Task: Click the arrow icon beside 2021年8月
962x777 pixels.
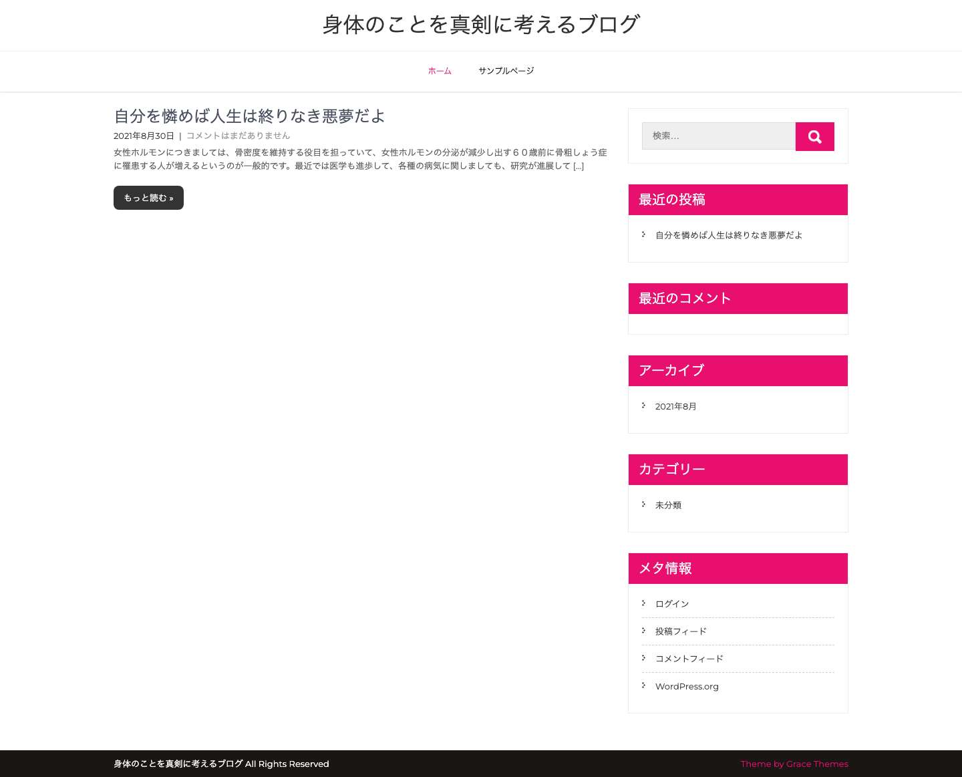Action: coord(643,406)
